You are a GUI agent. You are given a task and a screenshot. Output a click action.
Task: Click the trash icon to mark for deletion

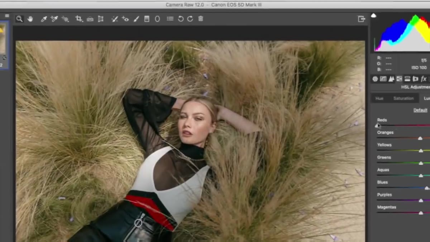coord(201,19)
